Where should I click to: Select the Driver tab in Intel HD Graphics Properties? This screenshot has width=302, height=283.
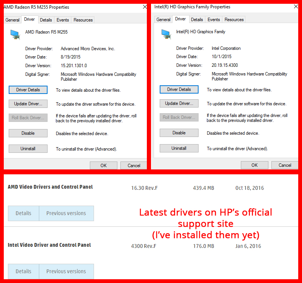180,19
